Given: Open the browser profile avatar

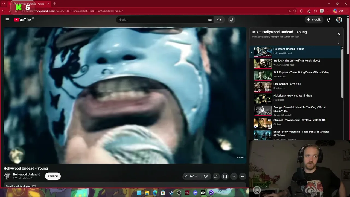Looking at the screenshot, I should (322, 11).
